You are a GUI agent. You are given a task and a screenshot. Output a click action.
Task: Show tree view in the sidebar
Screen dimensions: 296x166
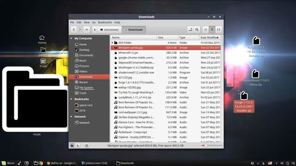[78, 146]
